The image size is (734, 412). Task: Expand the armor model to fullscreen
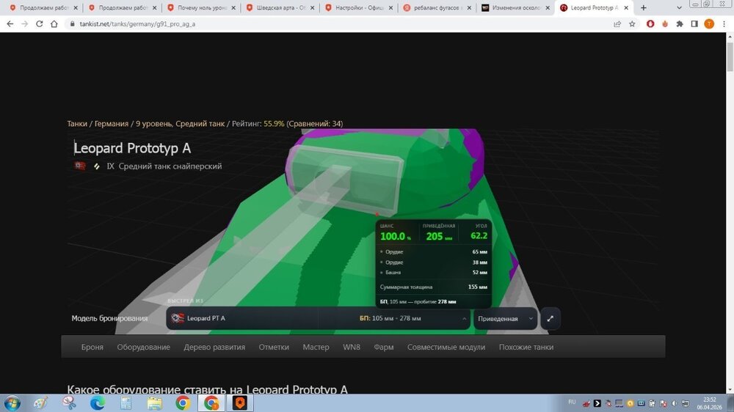[550, 318]
